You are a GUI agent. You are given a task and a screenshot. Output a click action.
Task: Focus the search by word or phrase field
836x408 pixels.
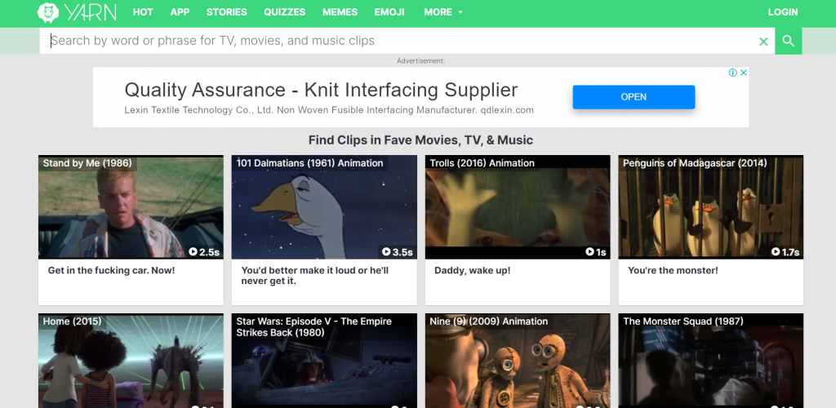pyautogui.click(x=398, y=41)
